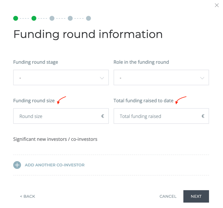Click the Funding round information heading

(x=88, y=34)
